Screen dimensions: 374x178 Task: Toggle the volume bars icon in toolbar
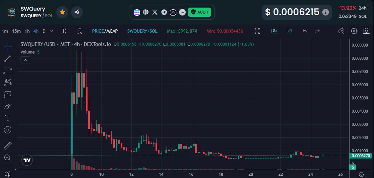pyautogui.click(x=289, y=31)
